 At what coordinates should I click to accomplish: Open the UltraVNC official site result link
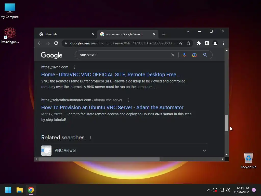point(111,75)
